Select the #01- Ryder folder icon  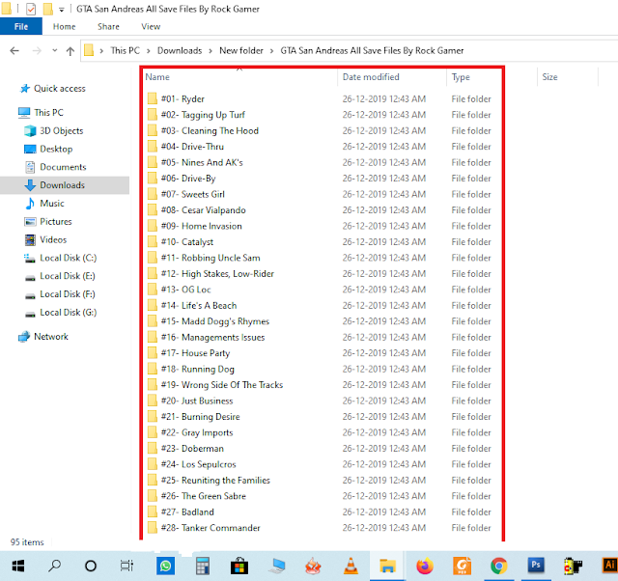point(153,98)
